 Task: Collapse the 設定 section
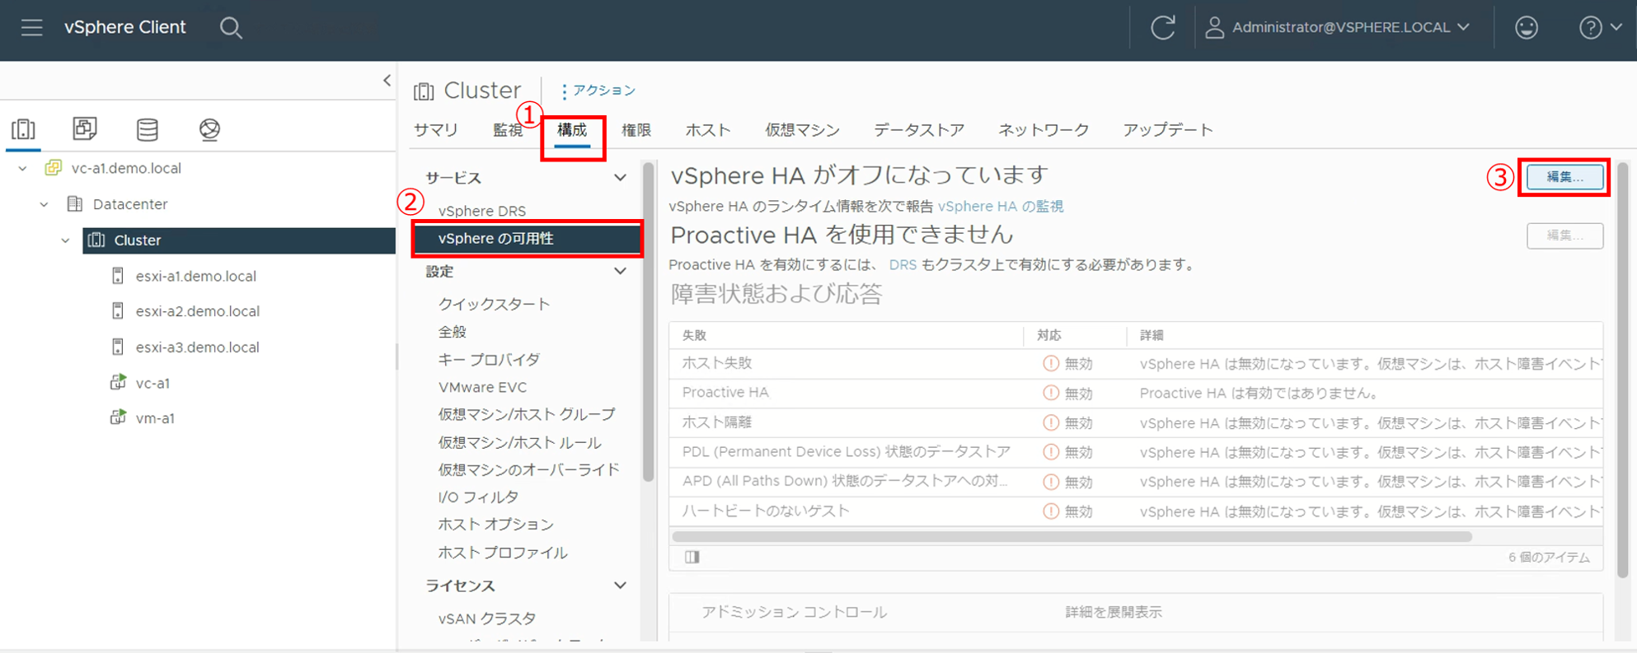pyautogui.click(x=620, y=271)
